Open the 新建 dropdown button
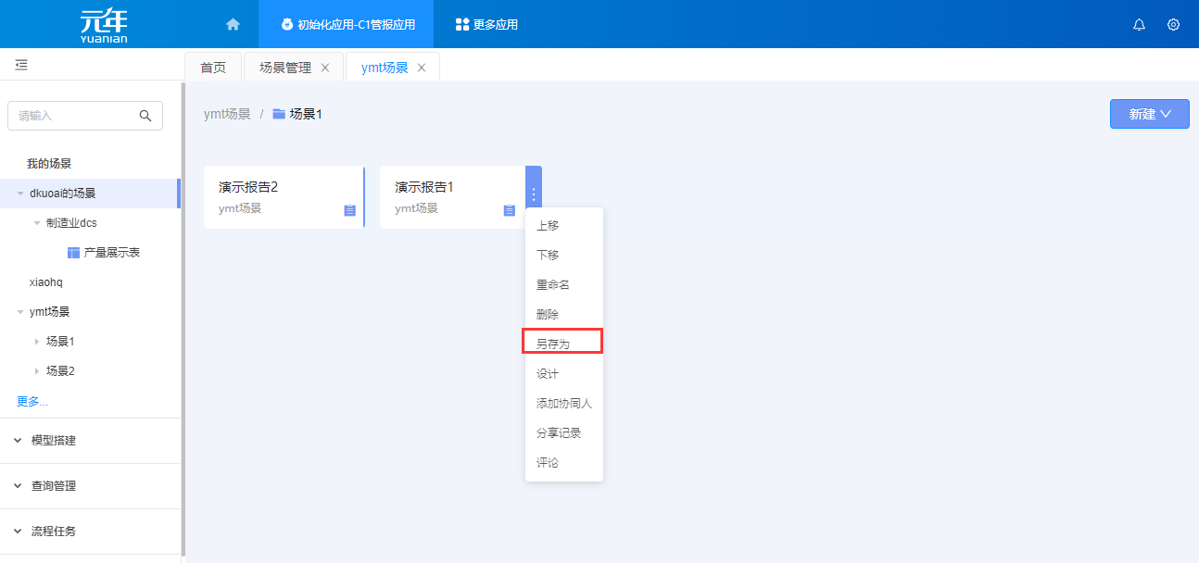This screenshot has width=1199, height=563. (1149, 114)
